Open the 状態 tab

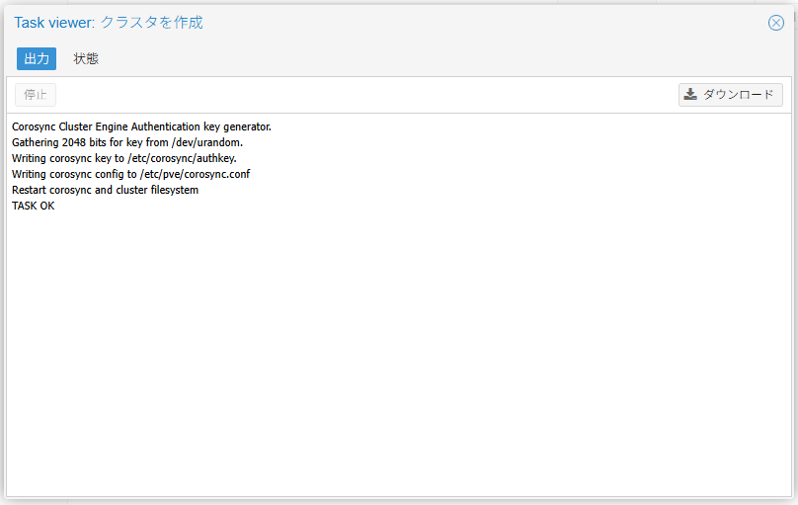(86, 59)
